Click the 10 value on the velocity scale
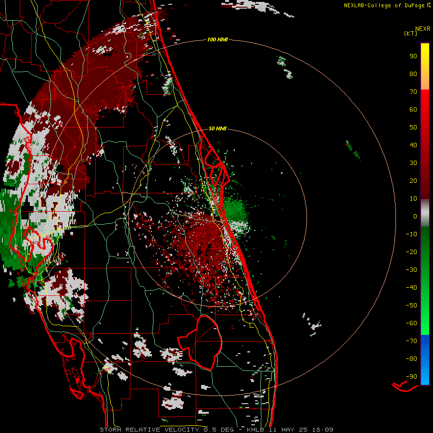433x433 pixels. coord(413,199)
